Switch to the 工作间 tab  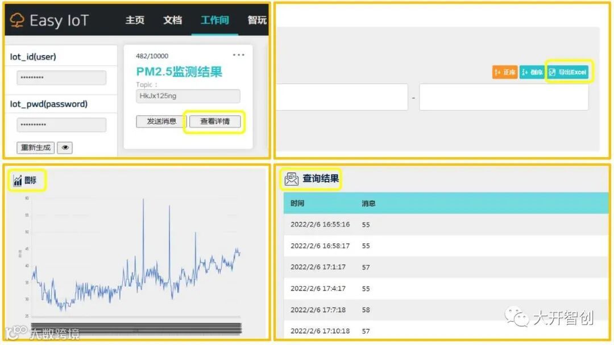(x=214, y=20)
